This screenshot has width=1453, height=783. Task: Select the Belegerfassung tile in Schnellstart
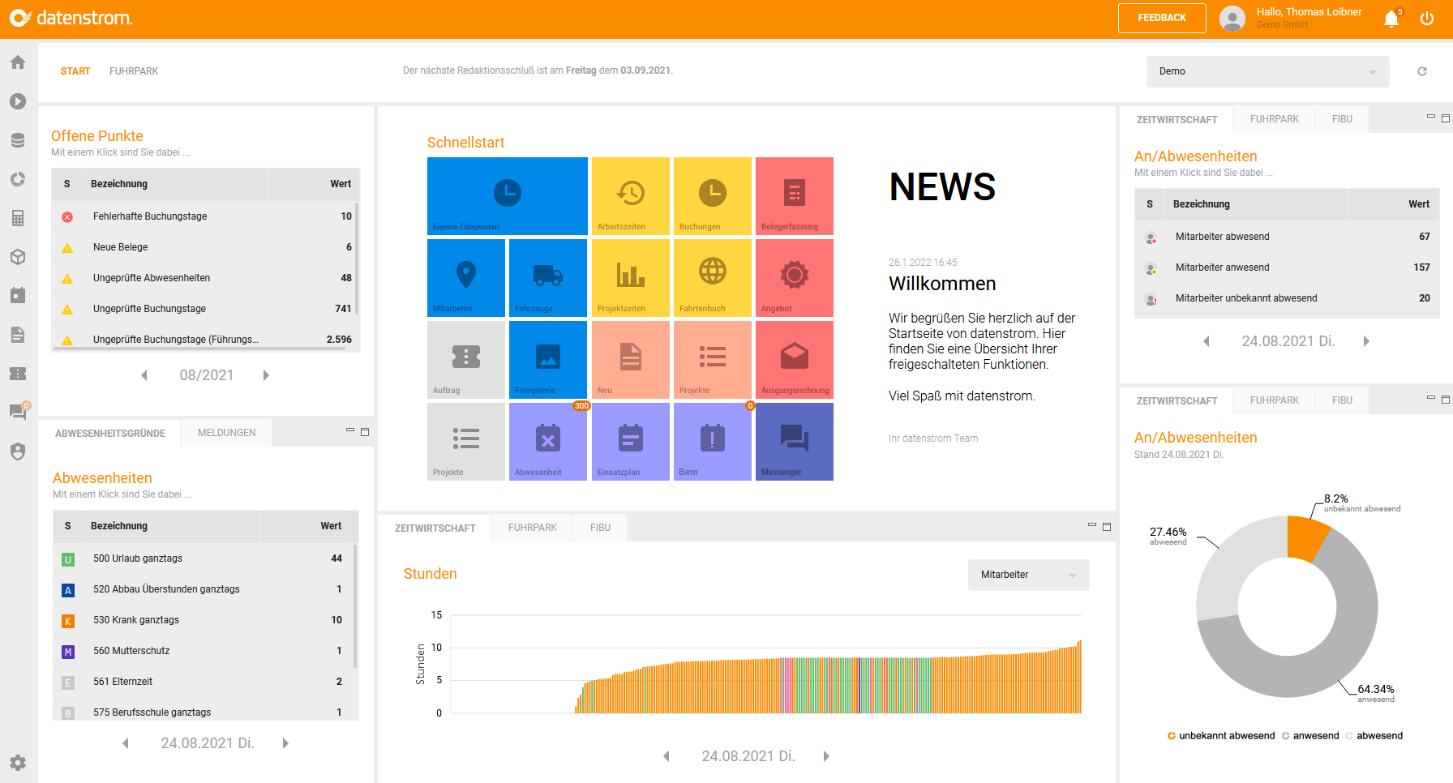click(x=794, y=195)
